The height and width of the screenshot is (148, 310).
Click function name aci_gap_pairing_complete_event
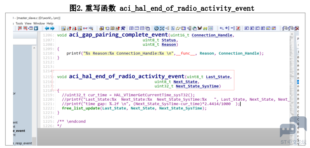pyautogui.click(x=118, y=35)
